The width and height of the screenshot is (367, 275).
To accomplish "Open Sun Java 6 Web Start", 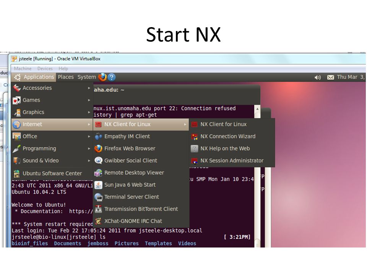I will click(141, 185).
